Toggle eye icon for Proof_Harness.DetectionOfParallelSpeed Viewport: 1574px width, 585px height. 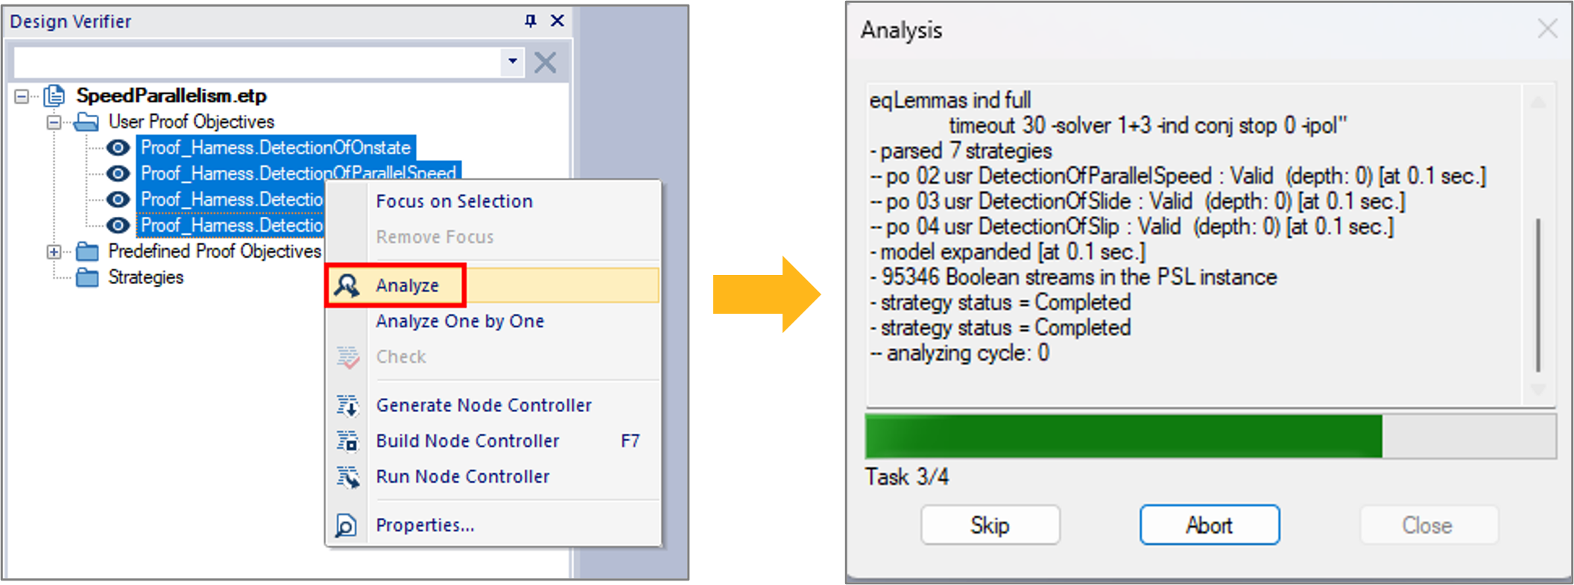pos(118,174)
